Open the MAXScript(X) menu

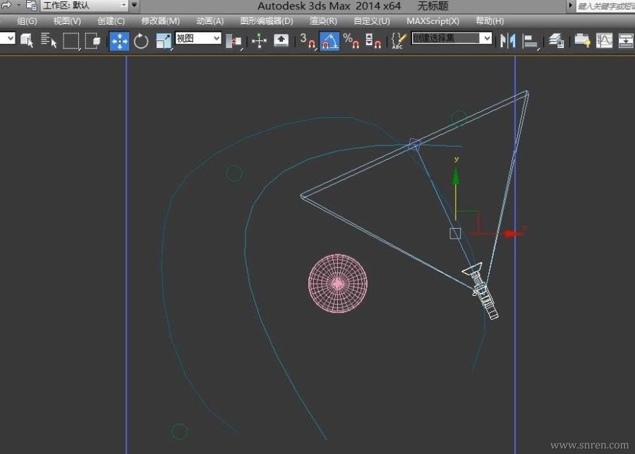tap(433, 20)
